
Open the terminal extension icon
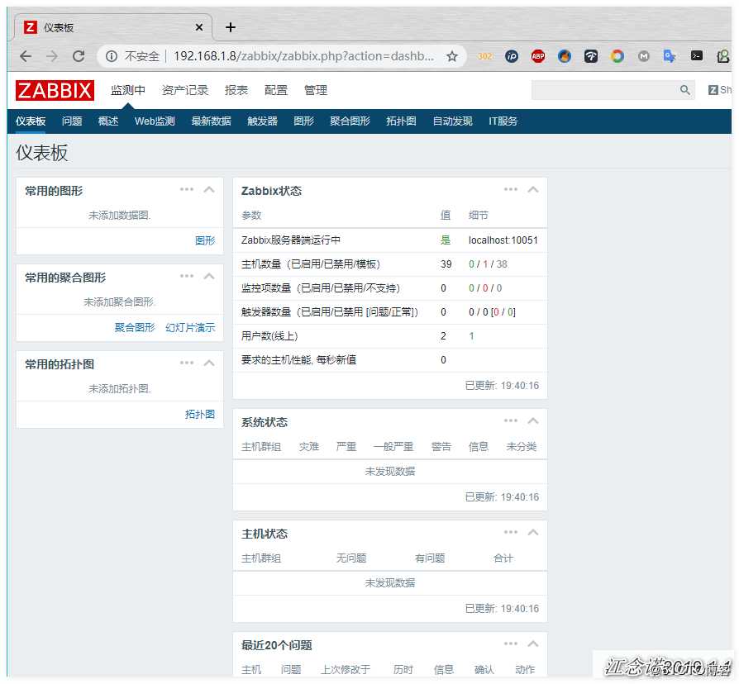coord(696,56)
